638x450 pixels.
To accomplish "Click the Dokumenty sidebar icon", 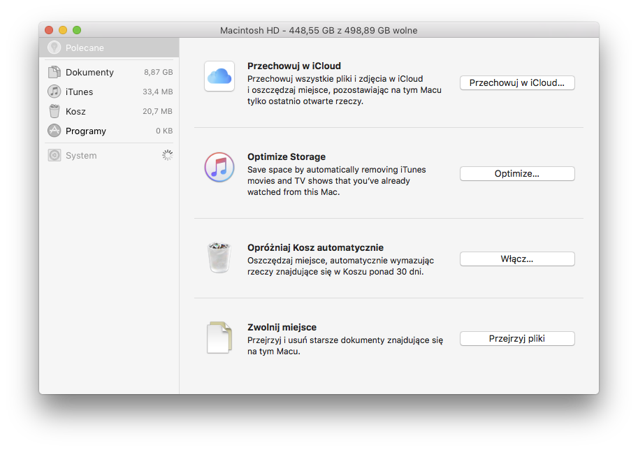I will click(54, 72).
